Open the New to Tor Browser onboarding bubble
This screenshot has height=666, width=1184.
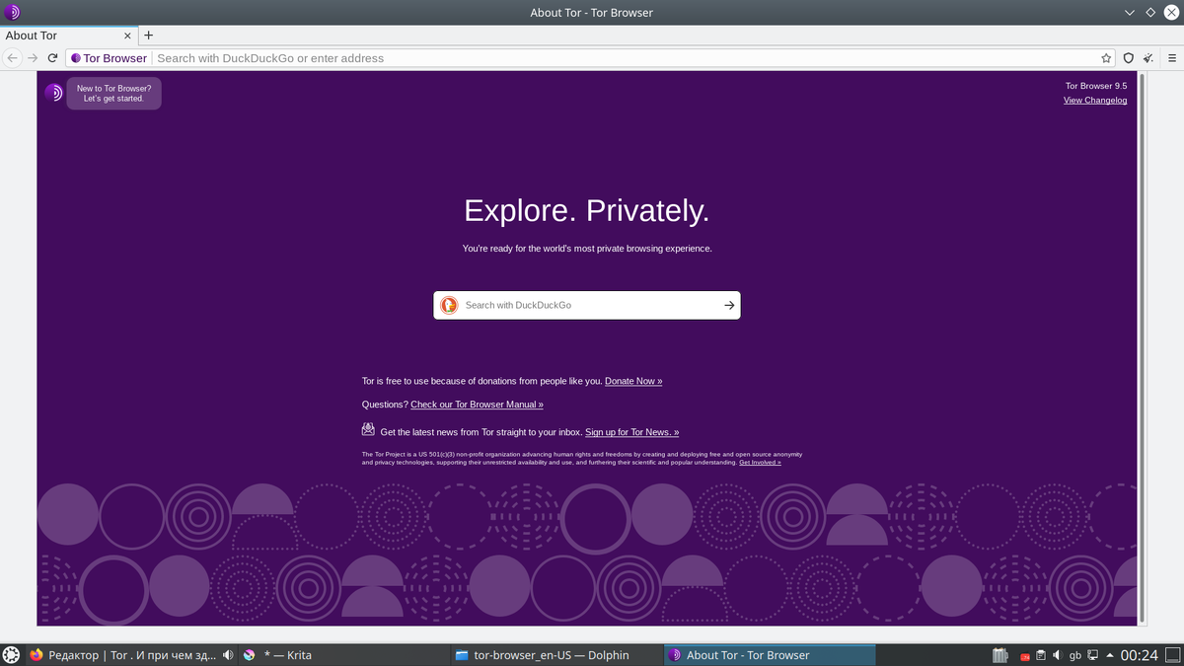click(x=114, y=94)
